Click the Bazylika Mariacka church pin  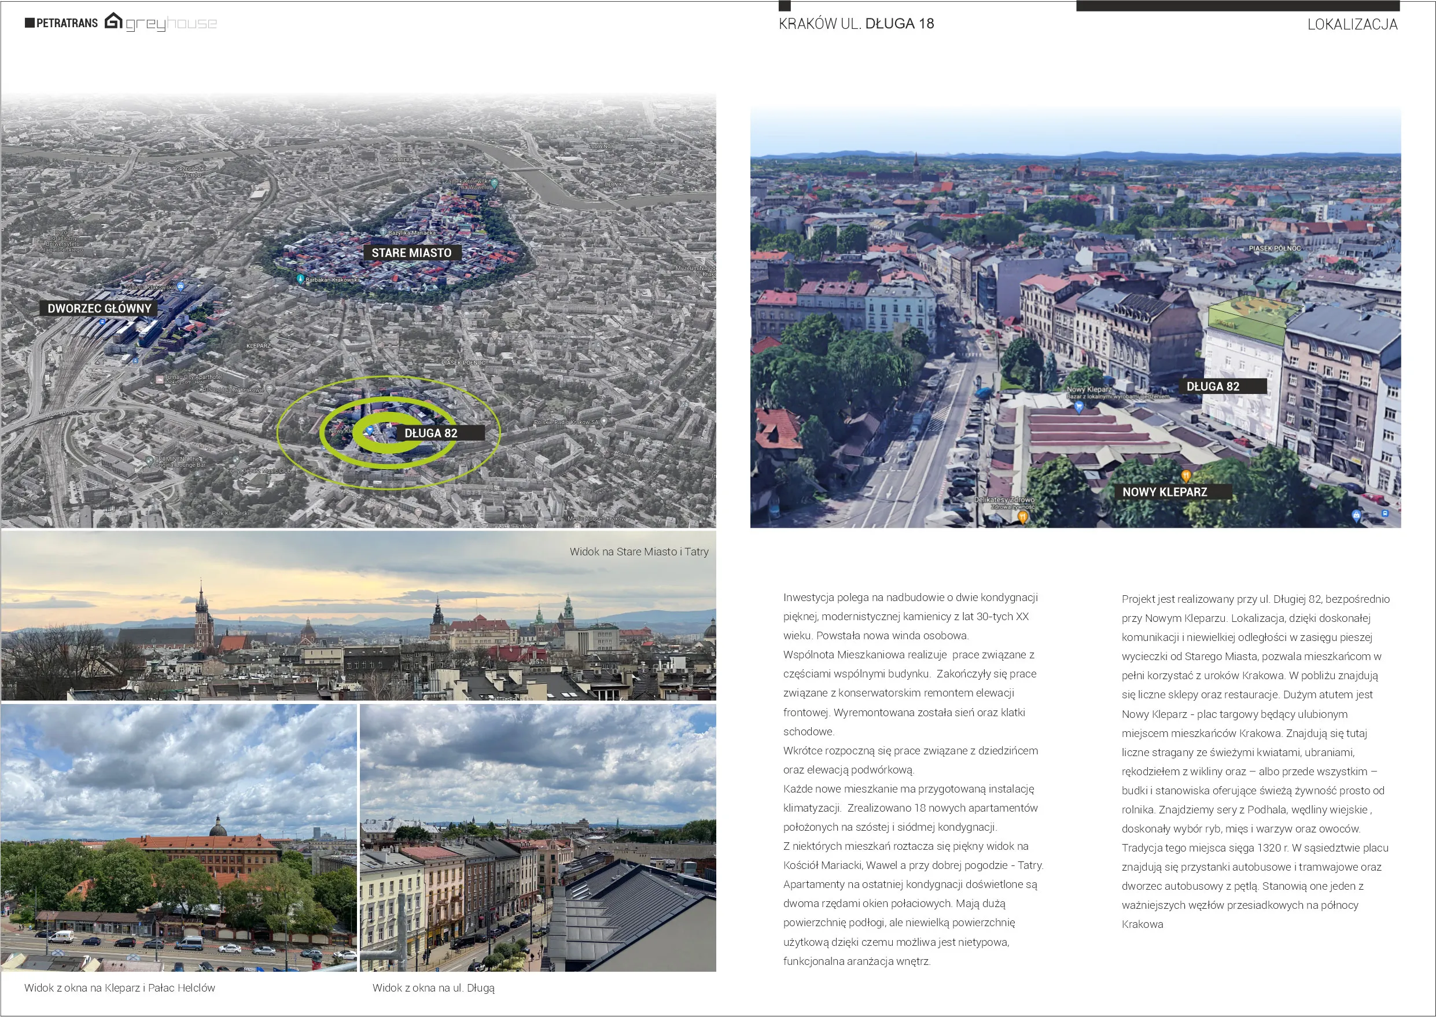pyautogui.click(x=383, y=232)
